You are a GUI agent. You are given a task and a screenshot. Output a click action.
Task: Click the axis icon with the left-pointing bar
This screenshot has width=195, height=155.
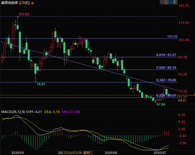166,2
